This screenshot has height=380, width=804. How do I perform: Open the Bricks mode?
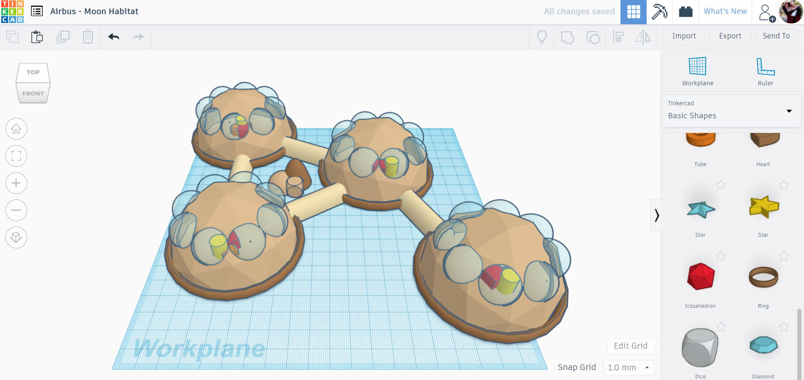point(685,12)
